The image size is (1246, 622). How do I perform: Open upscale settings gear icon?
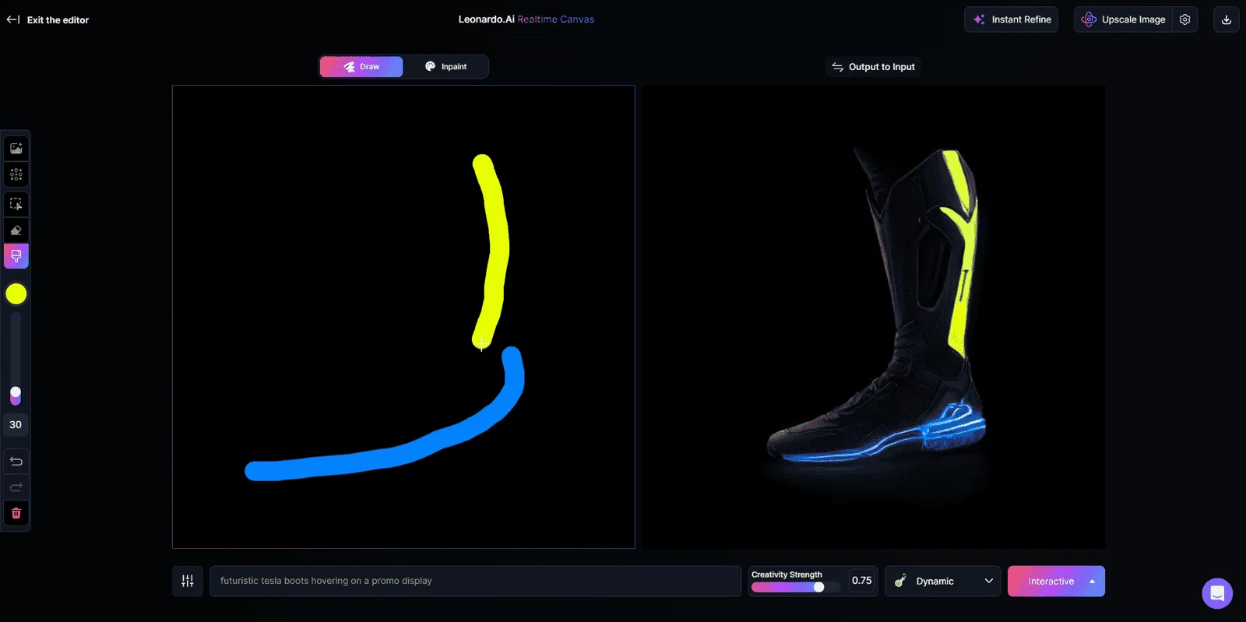1184,19
